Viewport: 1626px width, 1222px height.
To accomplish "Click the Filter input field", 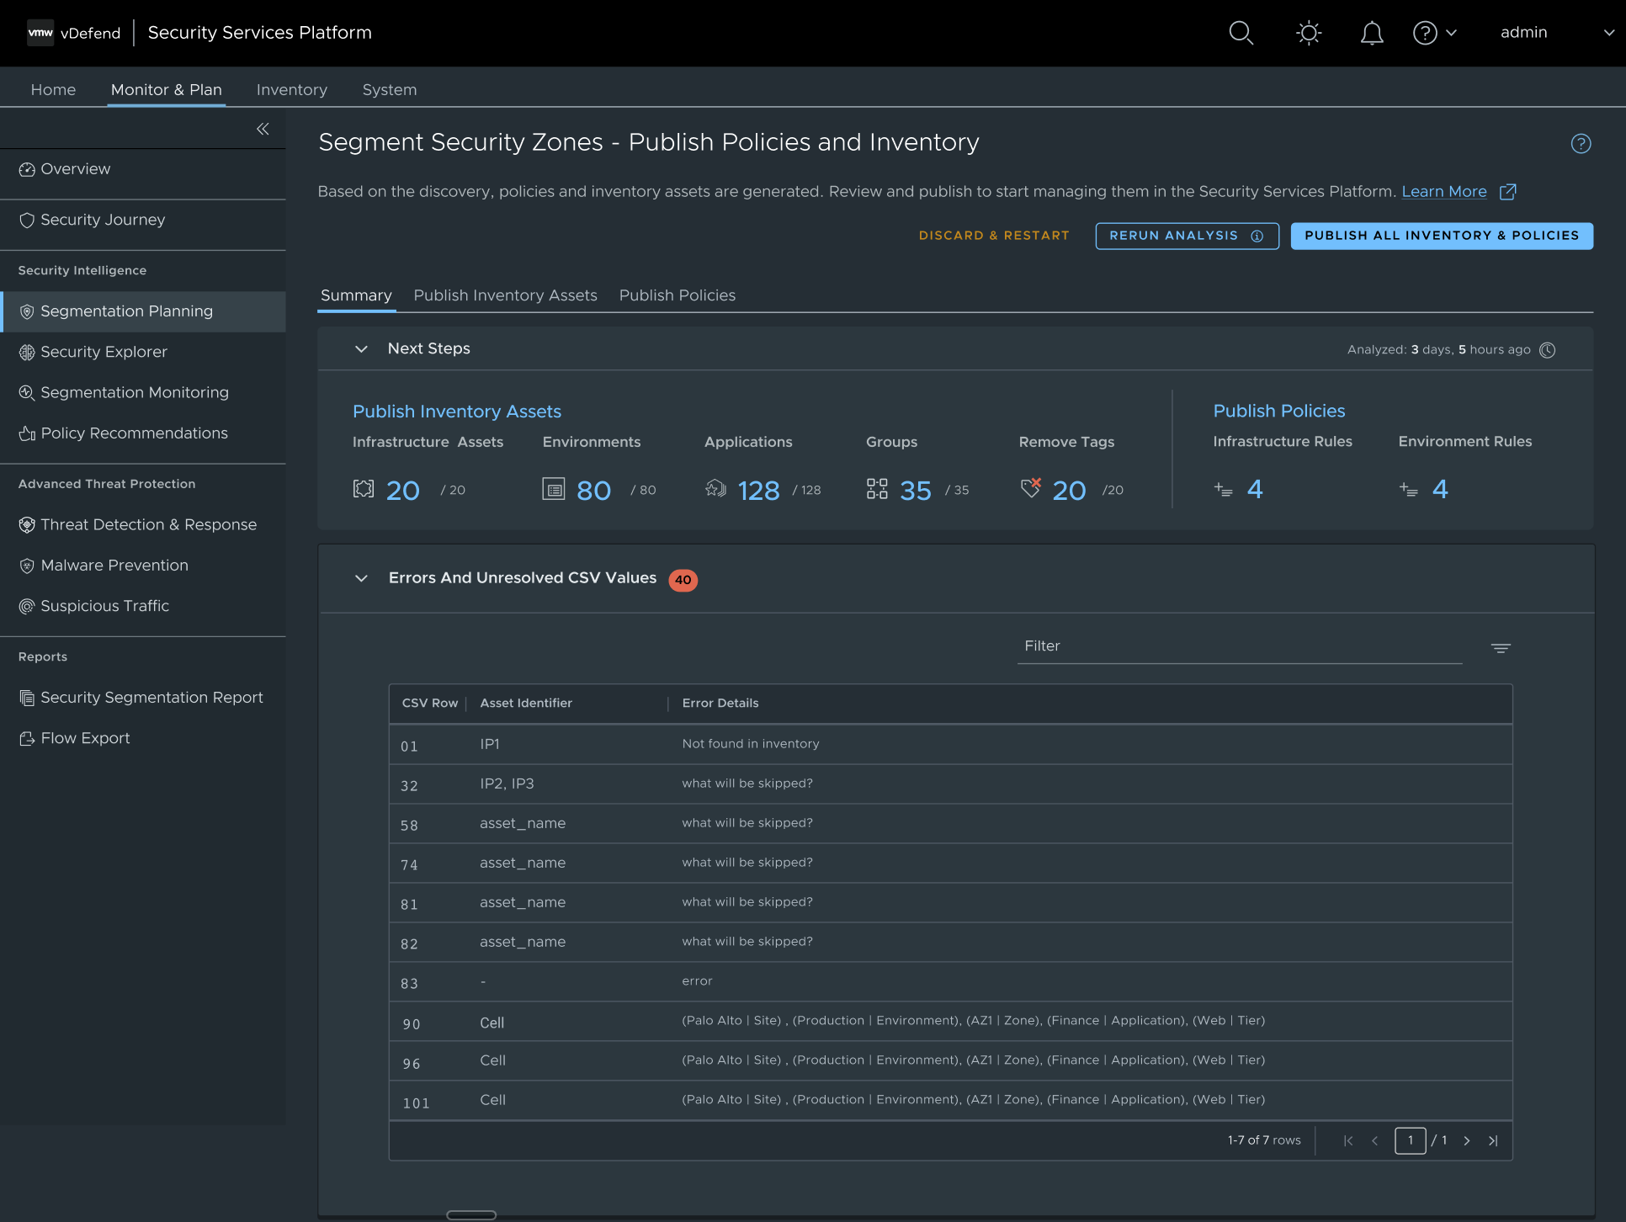I will pos(1239,646).
